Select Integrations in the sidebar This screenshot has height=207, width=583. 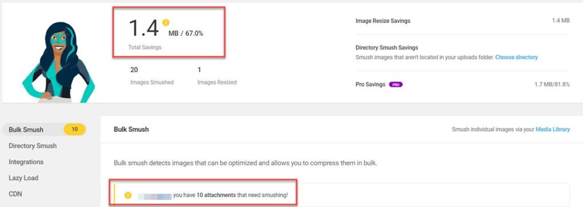click(x=26, y=162)
